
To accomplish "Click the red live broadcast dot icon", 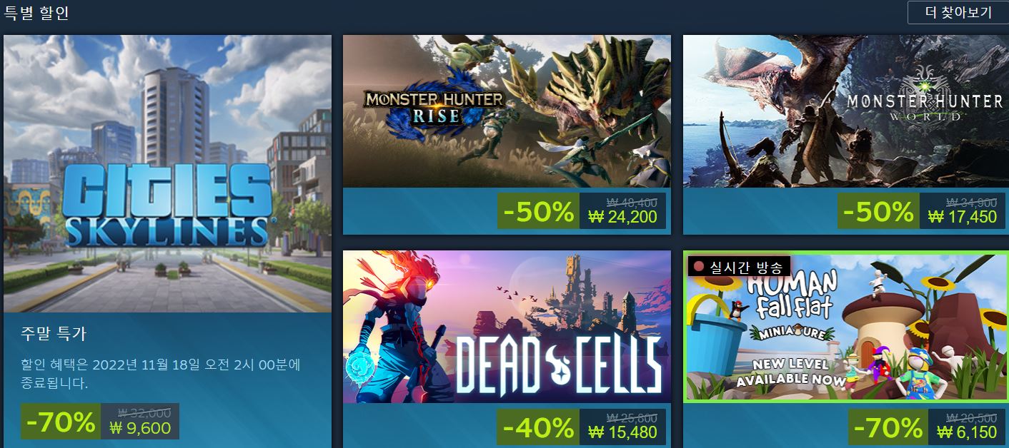I will point(699,267).
